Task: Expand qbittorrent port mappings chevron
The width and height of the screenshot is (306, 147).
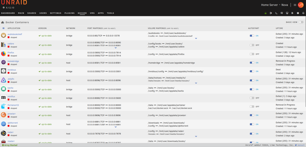Action: 116,127
